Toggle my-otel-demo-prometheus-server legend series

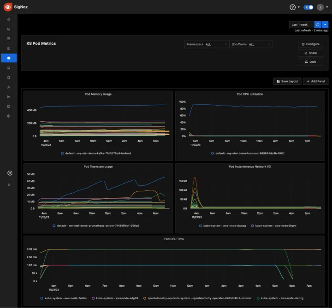click(96, 225)
